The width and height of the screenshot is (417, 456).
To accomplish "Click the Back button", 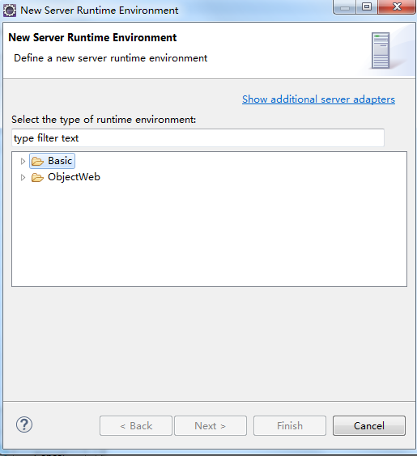I will [136, 425].
